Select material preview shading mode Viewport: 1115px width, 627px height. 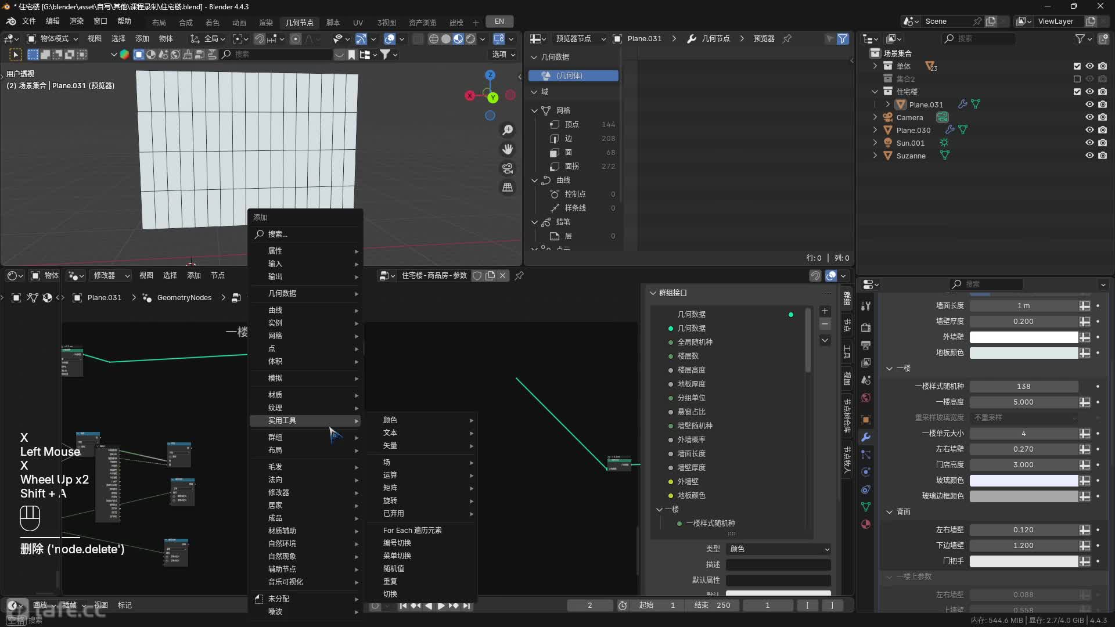pos(458,39)
